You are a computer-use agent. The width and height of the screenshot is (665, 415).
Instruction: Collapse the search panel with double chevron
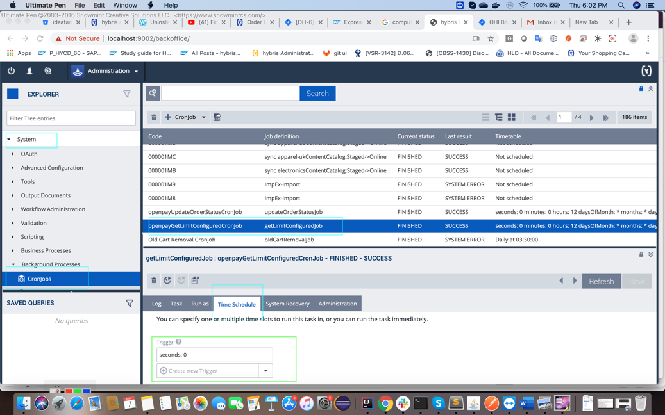(x=650, y=89)
